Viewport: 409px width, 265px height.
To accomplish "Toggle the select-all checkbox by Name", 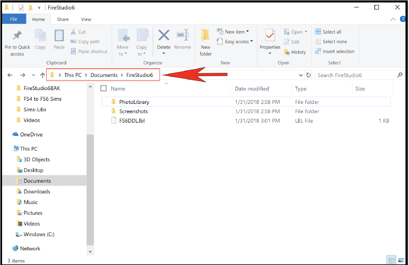I will (x=103, y=88).
